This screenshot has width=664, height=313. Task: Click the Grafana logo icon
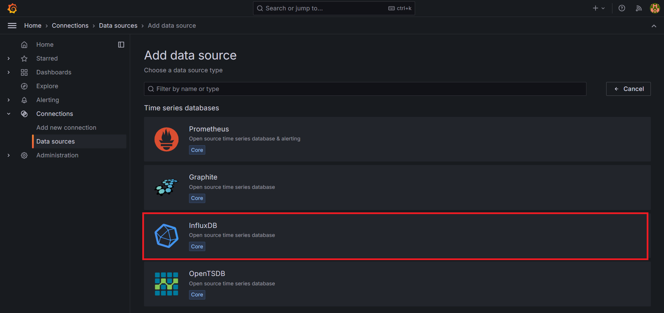(x=12, y=8)
